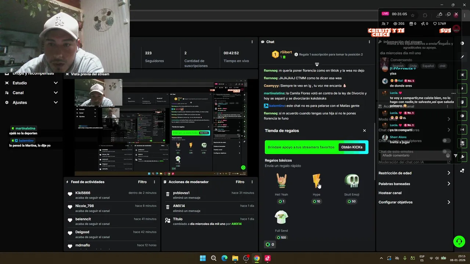Select the Chile stream tag

point(413,66)
